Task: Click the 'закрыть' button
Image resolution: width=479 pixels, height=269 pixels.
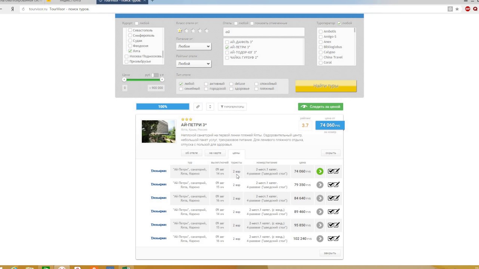Action: [x=330, y=253]
